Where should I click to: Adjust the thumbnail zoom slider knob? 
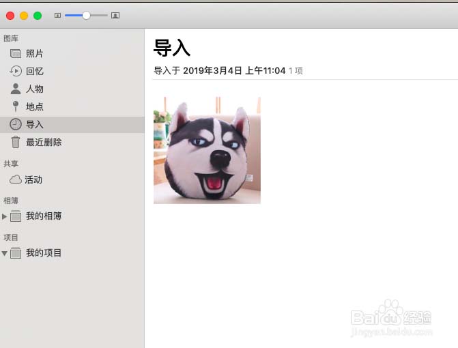click(x=86, y=16)
